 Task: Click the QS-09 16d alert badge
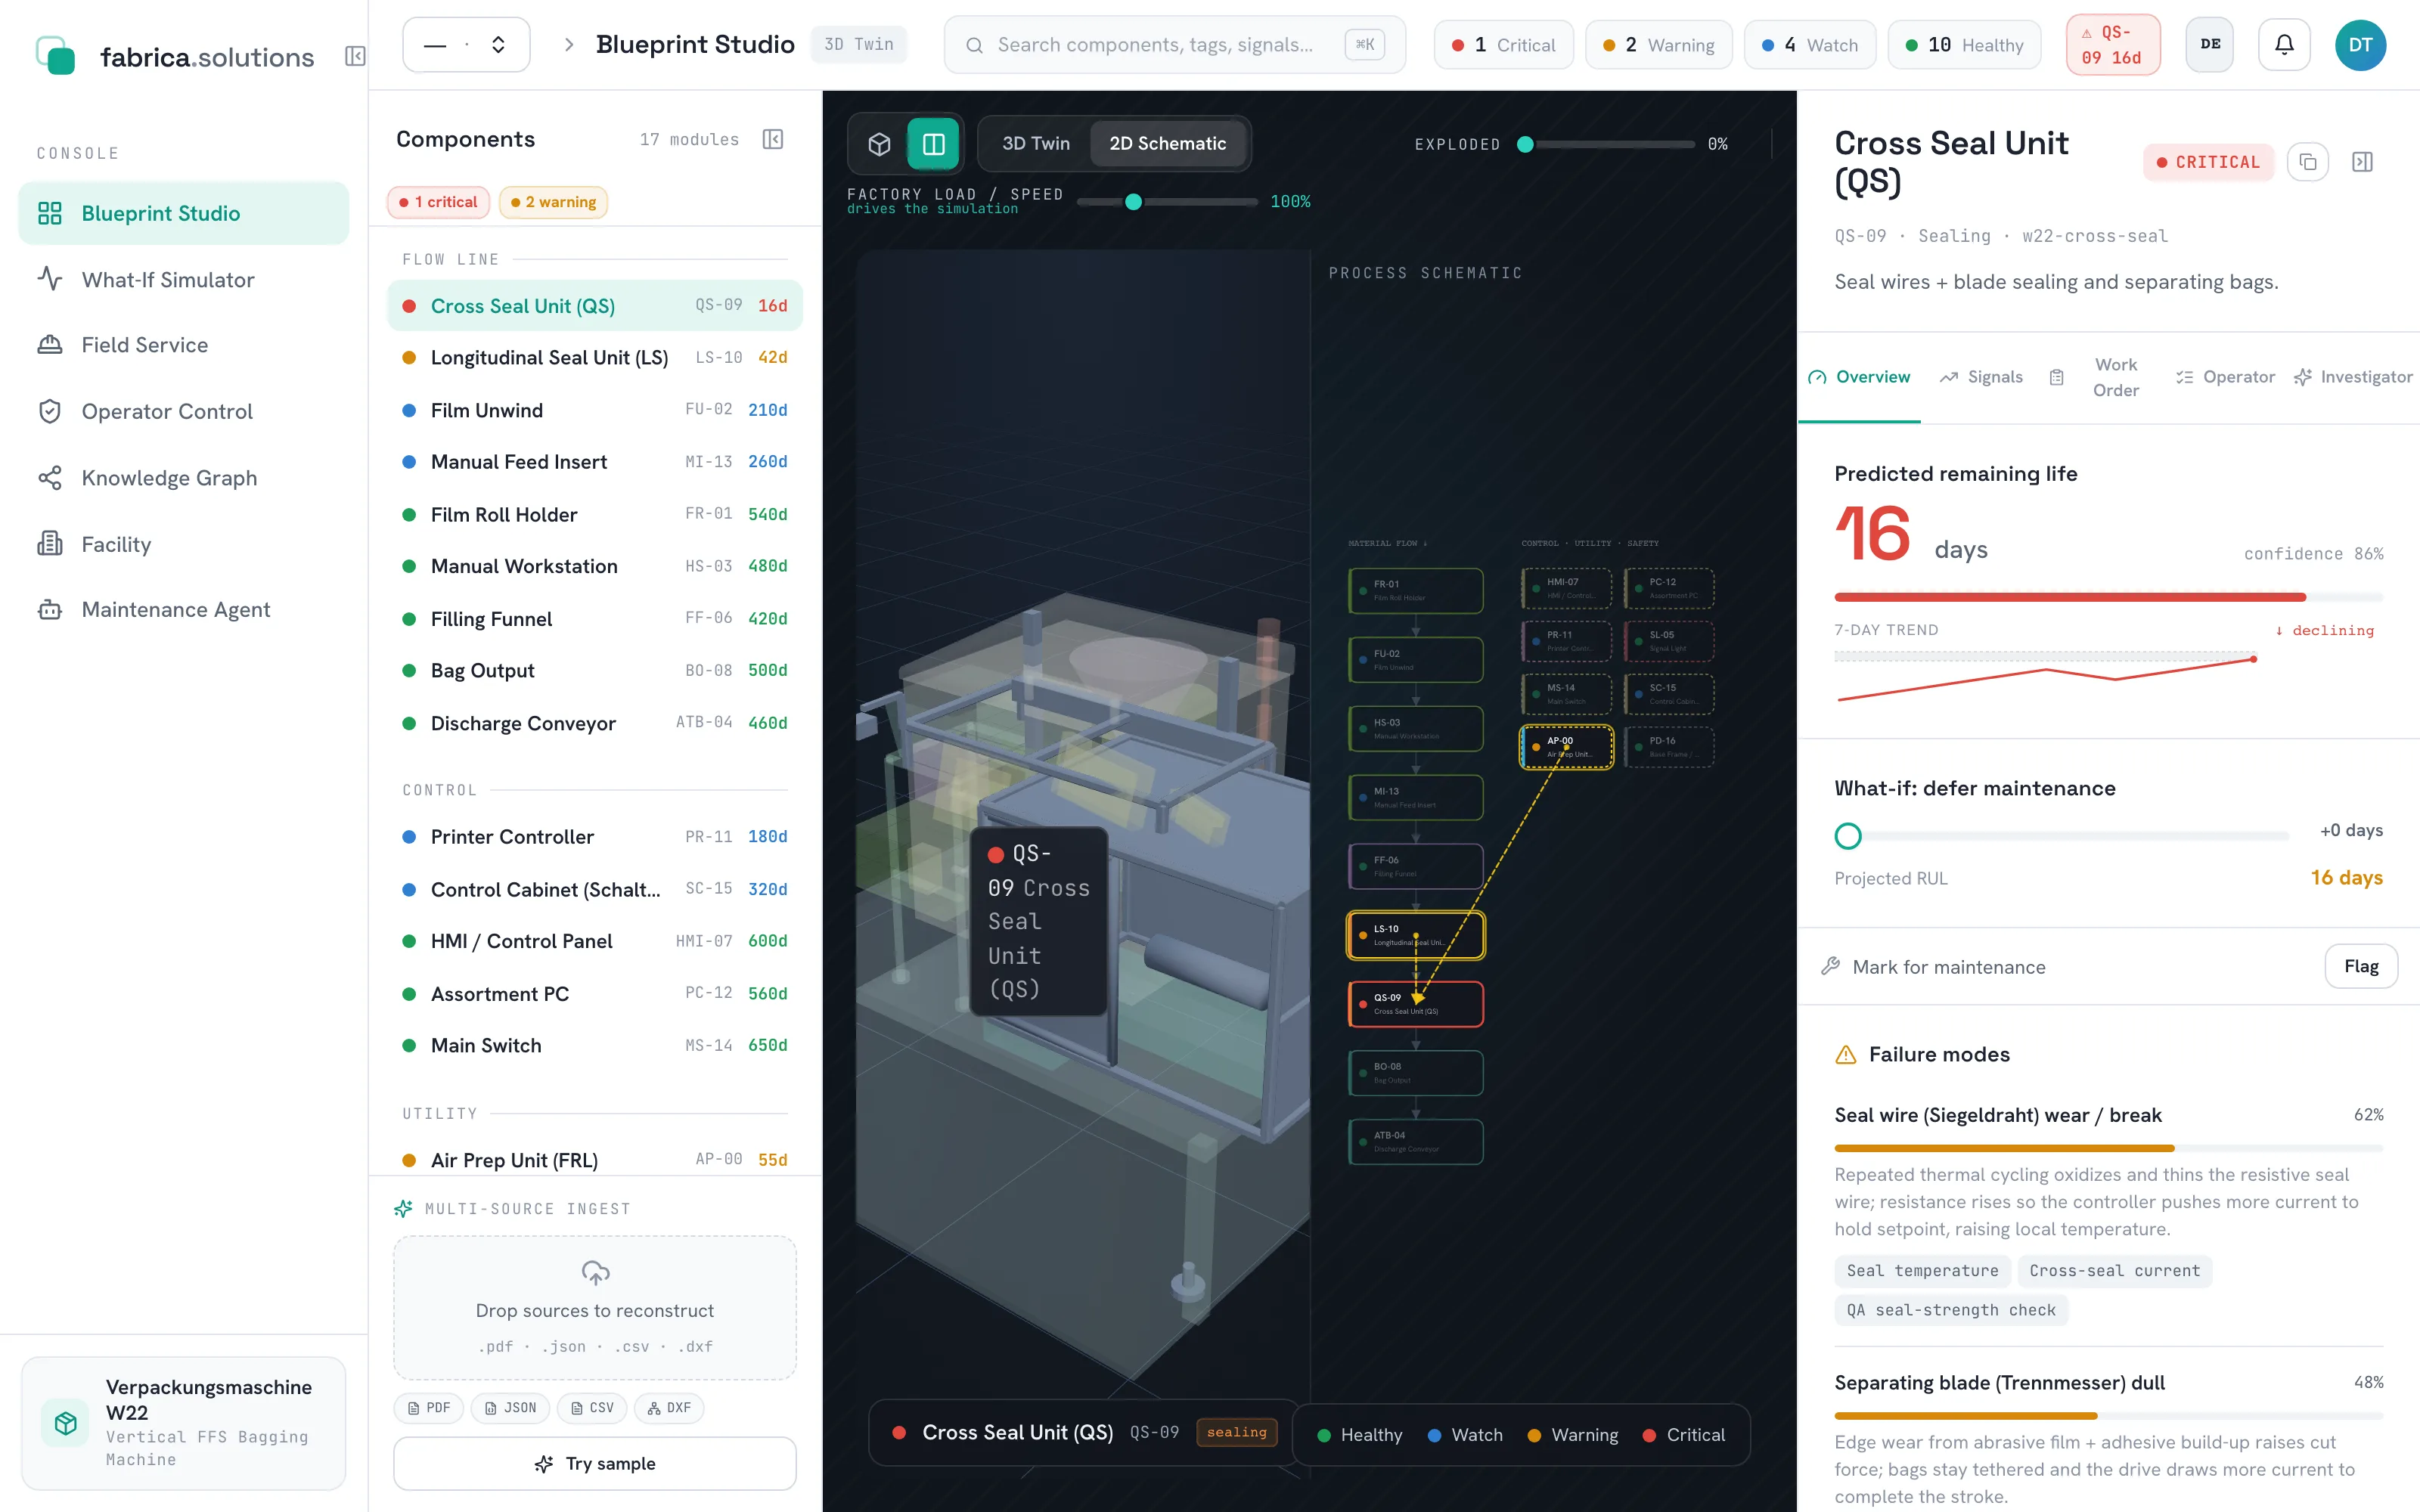(x=2112, y=45)
